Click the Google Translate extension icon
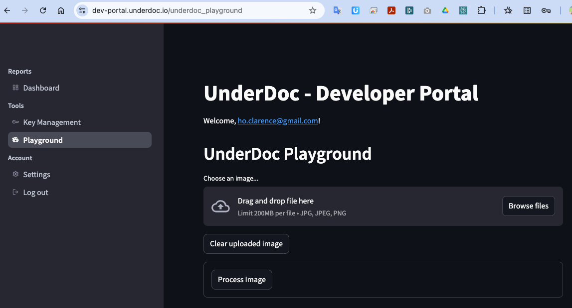The image size is (572, 308). tap(338, 10)
